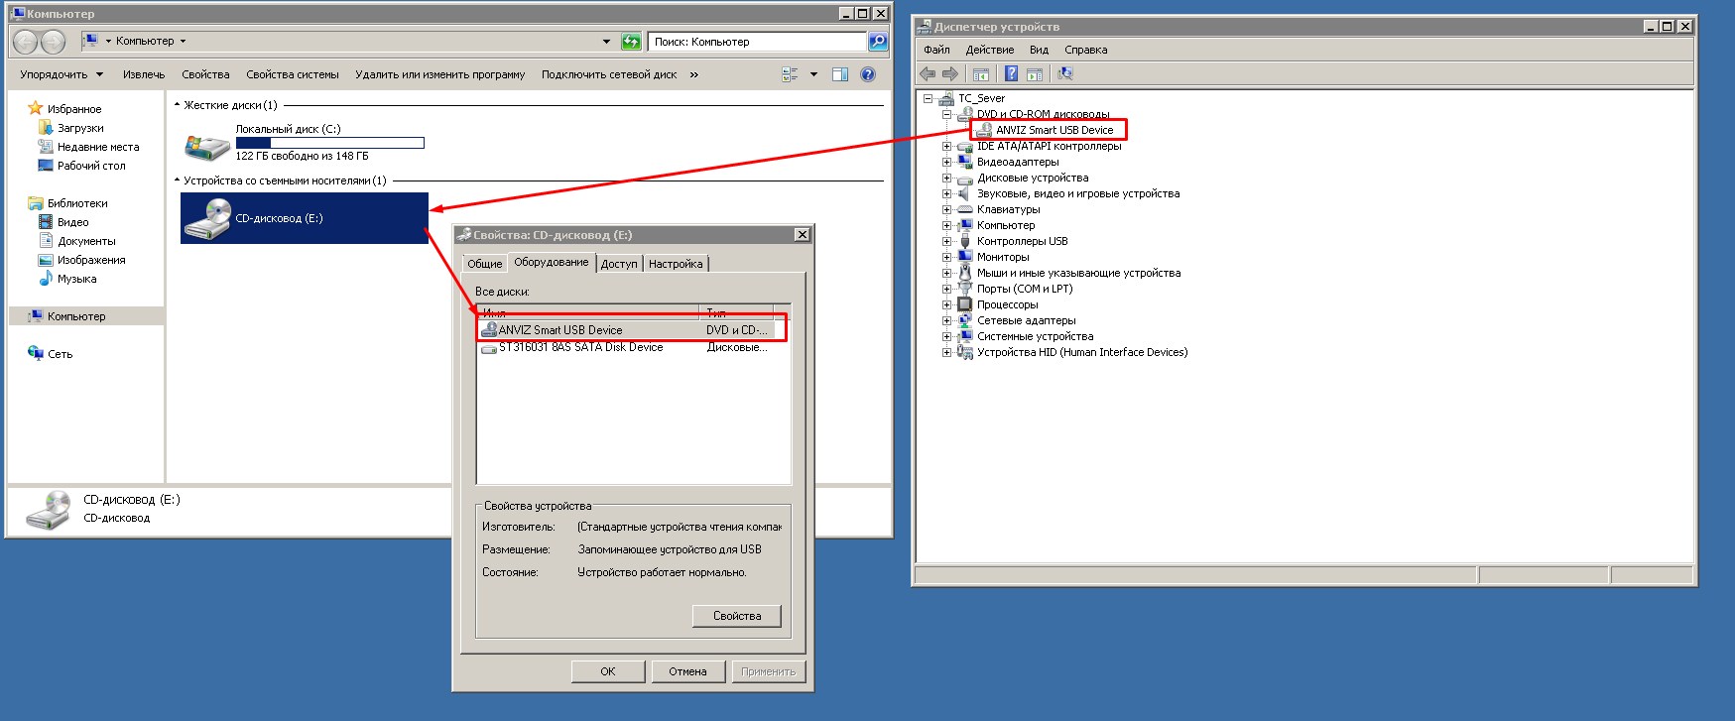Screen dimensions: 1735x721
Task: Click the change view icon in Explorer
Action: coord(791,74)
